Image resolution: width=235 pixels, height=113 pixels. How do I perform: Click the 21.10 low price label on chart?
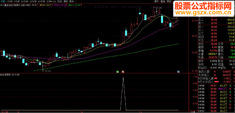coord(48,71)
